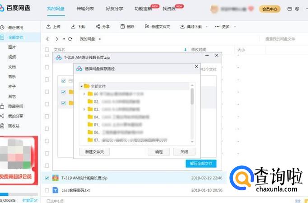The height and width of the screenshot is (203, 308).
Task: Click the sort arrow beside 修改时间
Action: (185, 50)
